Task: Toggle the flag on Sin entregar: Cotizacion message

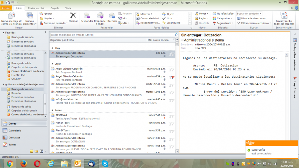Action: coord(173,54)
